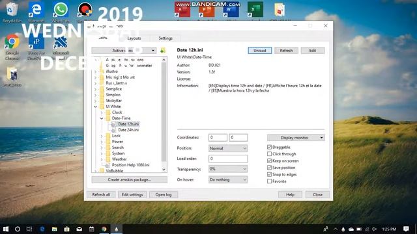
Task: Collapse the UI White folder in tree
Action: tap(96, 107)
